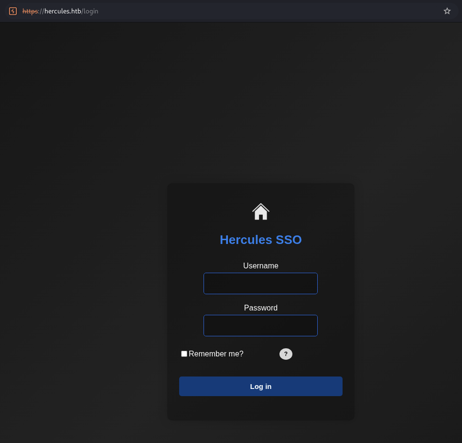Focus the Username input field
This screenshot has width=462, height=443.
pyautogui.click(x=261, y=283)
